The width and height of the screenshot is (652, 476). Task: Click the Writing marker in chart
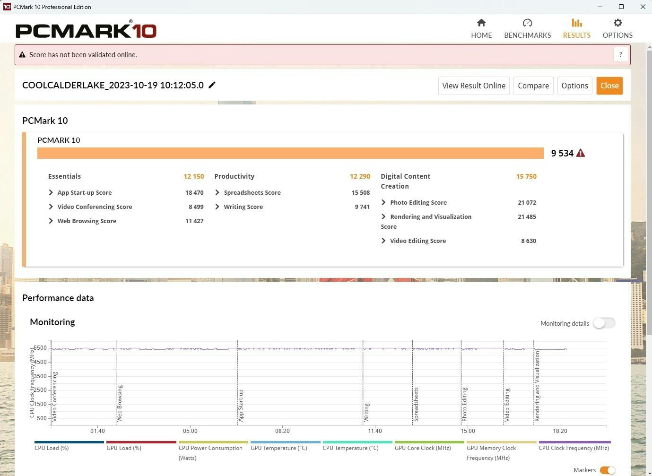pos(366,412)
